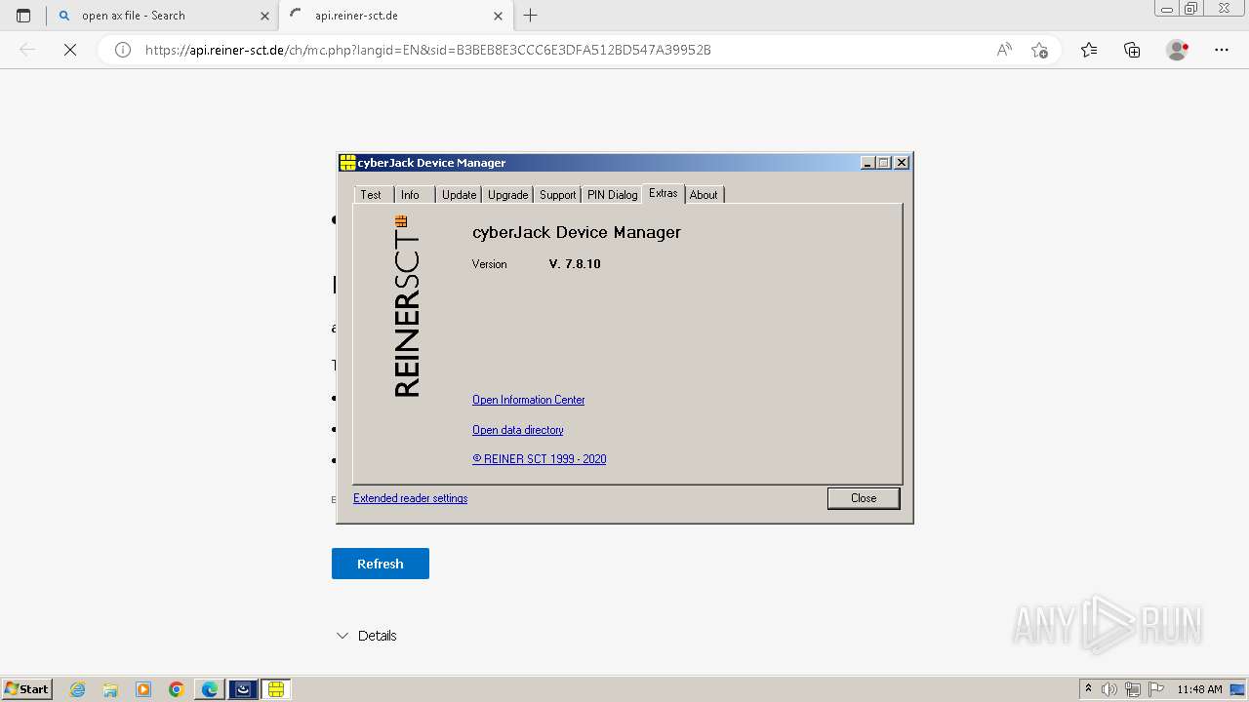Switch to PIN Dialog tab

pyautogui.click(x=612, y=194)
